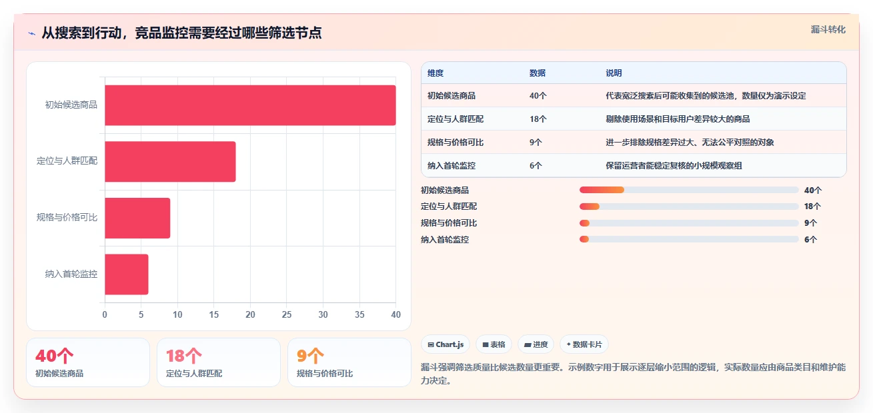The height and width of the screenshot is (413, 873).
Task: Click the progress list label 纳入首轮监控
Action: [x=445, y=240]
